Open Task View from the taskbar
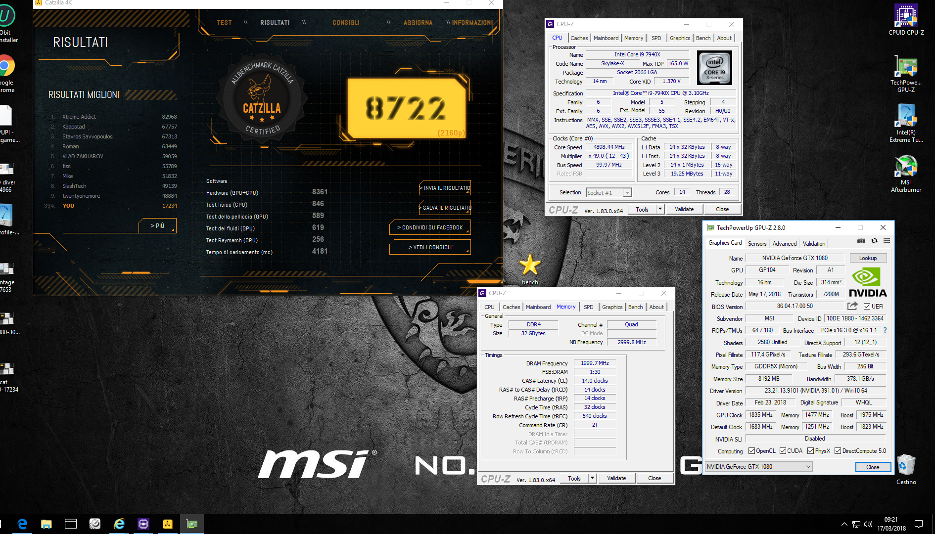 pyautogui.click(x=71, y=524)
